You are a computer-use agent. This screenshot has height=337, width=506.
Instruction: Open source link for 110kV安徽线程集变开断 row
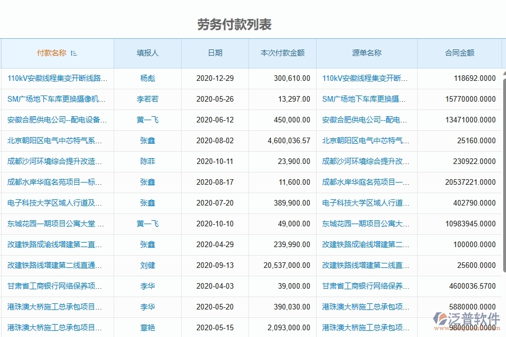click(x=364, y=79)
